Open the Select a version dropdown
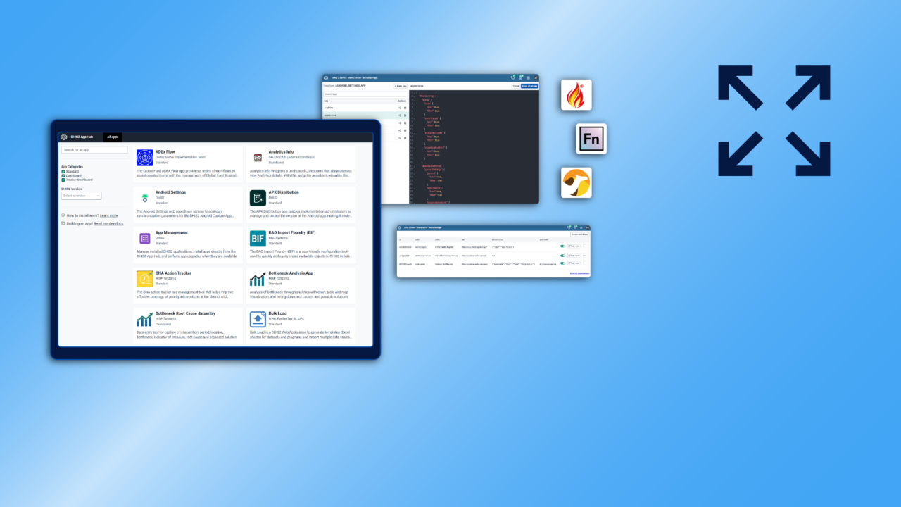This screenshot has height=507, width=901. tap(81, 196)
